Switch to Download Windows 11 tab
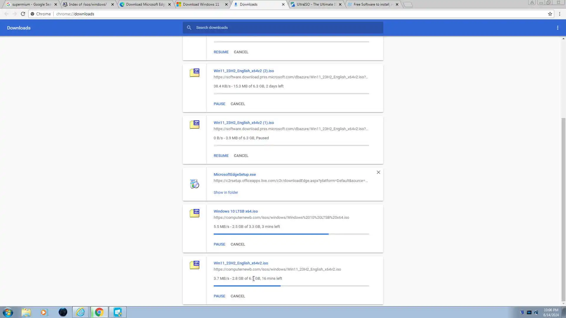This screenshot has width=566, height=318. (x=201, y=4)
